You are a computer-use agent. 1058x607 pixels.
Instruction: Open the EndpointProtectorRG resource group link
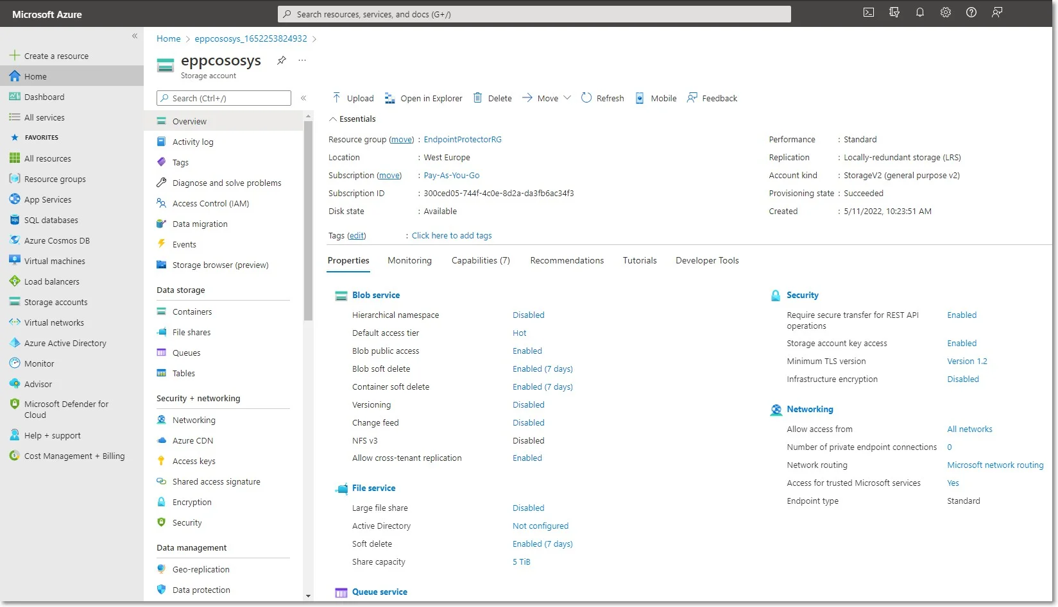pos(463,139)
